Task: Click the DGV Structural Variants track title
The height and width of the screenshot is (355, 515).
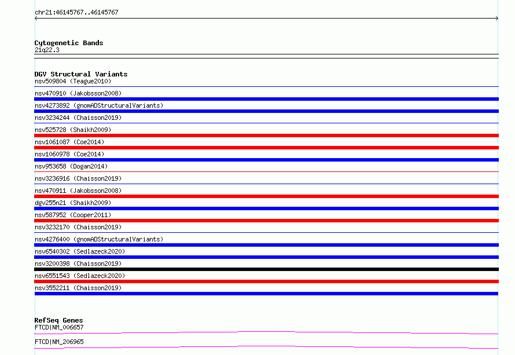Action: (81, 74)
